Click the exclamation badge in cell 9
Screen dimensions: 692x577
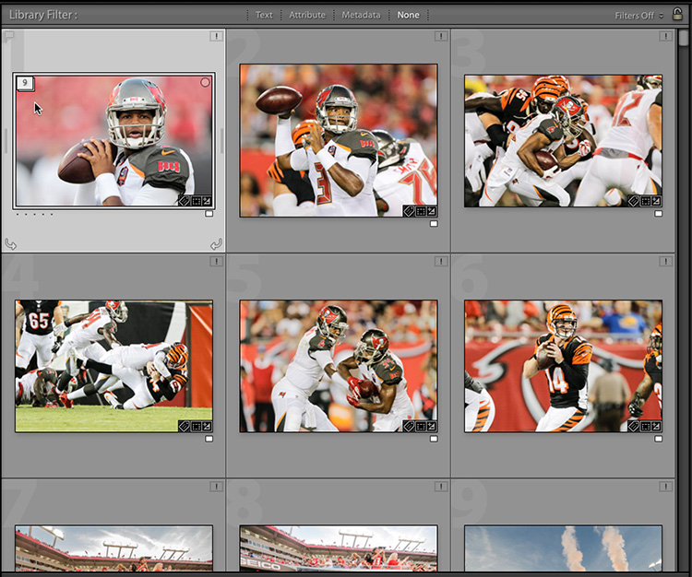(665, 487)
